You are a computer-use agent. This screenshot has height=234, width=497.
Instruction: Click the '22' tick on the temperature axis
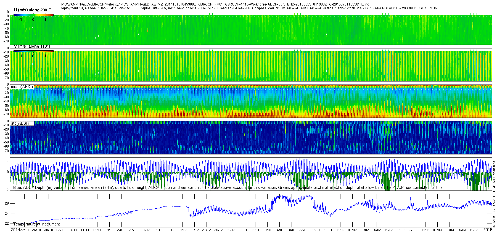pyautogui.click(x=7, y=224)
